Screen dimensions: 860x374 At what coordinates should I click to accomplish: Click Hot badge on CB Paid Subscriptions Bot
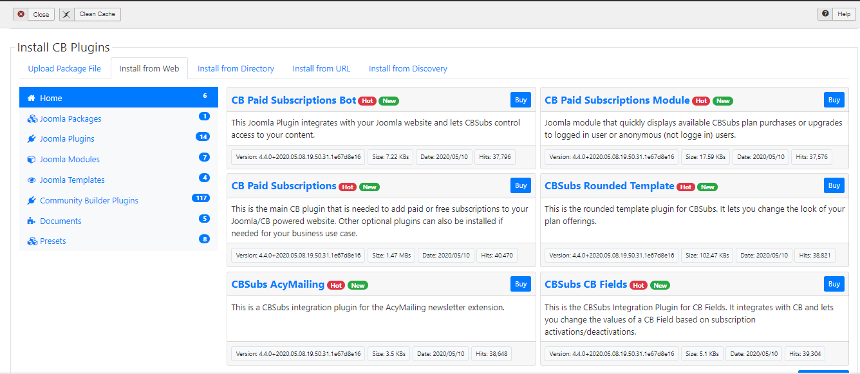(368, 101)
